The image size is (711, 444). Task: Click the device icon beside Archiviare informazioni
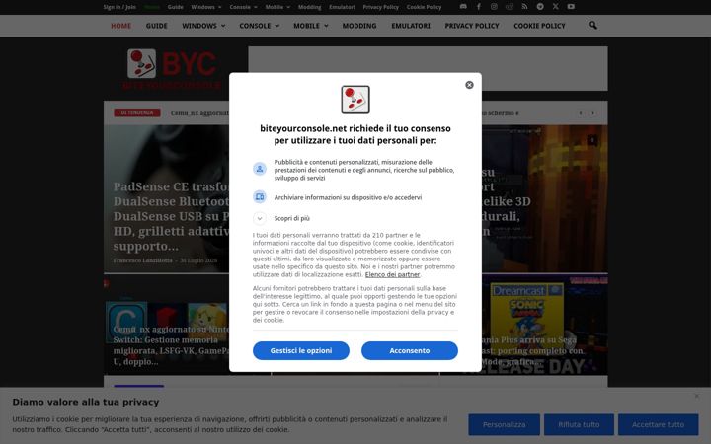(260, 197)
